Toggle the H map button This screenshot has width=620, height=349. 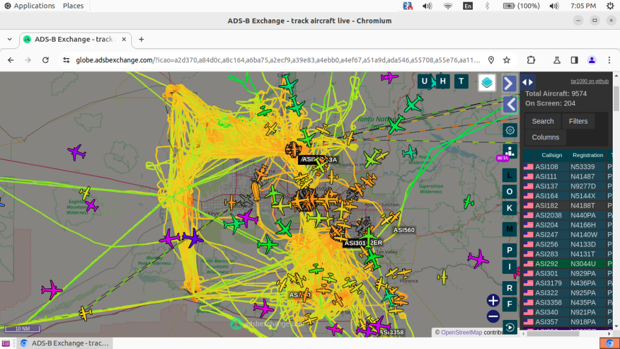443,82
